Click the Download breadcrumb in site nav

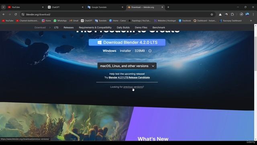click(x=40, y=27)
